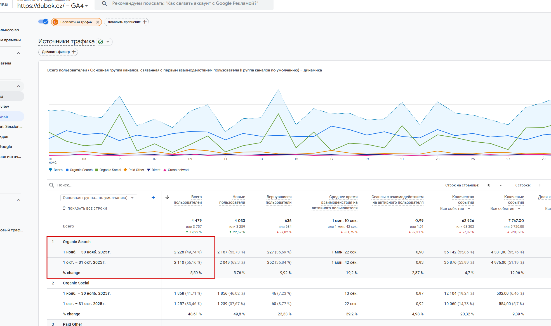The width and height of the screenshot is (551, 326).
Task: Click ПОКАЗАТЬ ВСЕ СТРОКИ link
Action: [x=85, y=208]
